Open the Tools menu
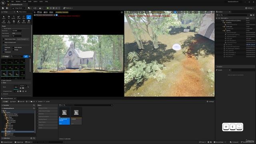This screenshot has height=144, width=256. pyautogui.click(x=24, y=2)
